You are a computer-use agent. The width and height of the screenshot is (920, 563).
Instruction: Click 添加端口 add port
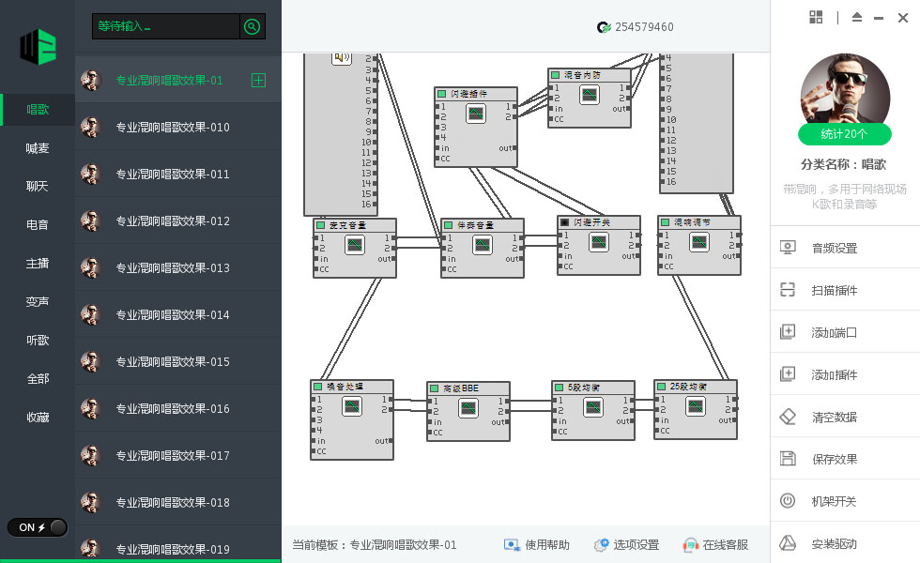point(845,332)
